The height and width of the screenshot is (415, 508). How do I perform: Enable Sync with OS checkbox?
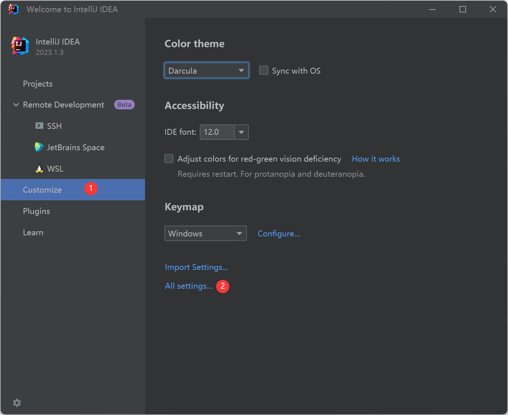pyautogui.click(x=264, y=70)
